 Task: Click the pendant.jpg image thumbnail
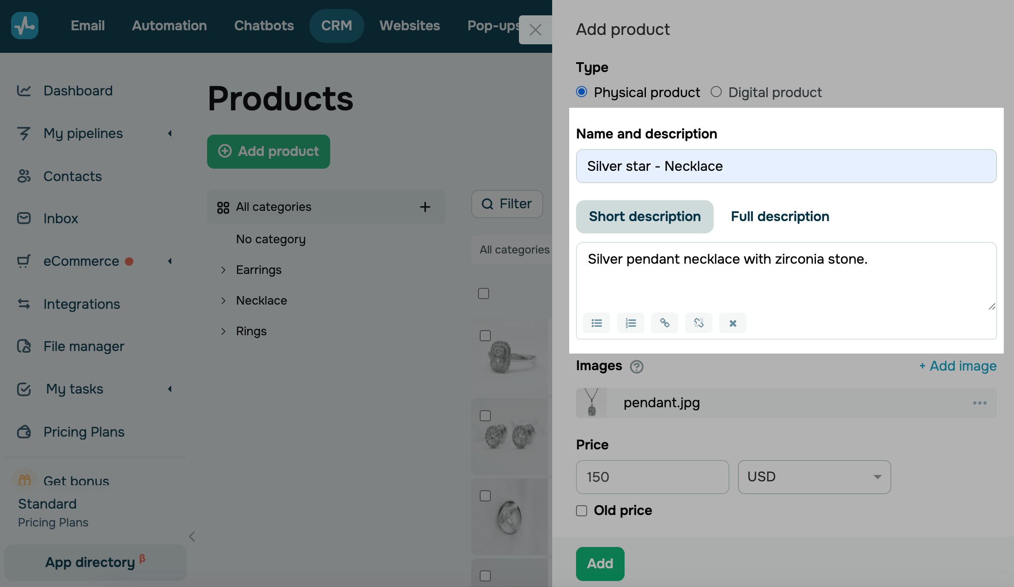[591, 403]
